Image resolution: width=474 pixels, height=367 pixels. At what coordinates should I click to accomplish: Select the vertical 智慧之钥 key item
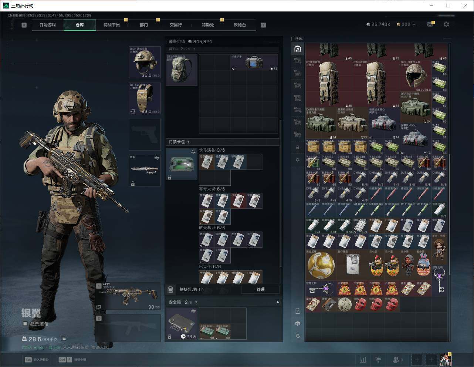pos(439,280)
